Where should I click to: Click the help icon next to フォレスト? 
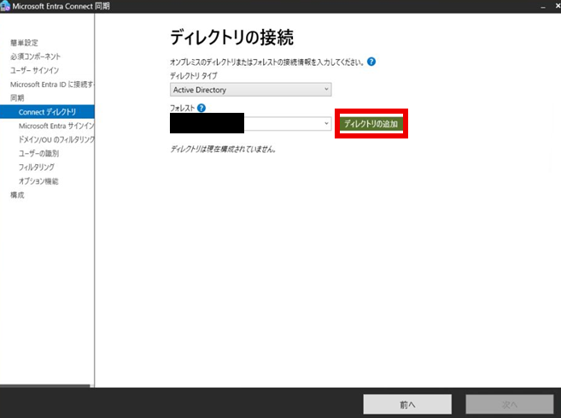tap(201, 108)
